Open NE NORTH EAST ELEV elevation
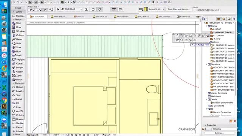The image size is (242, 136). (x=222, y=68)
